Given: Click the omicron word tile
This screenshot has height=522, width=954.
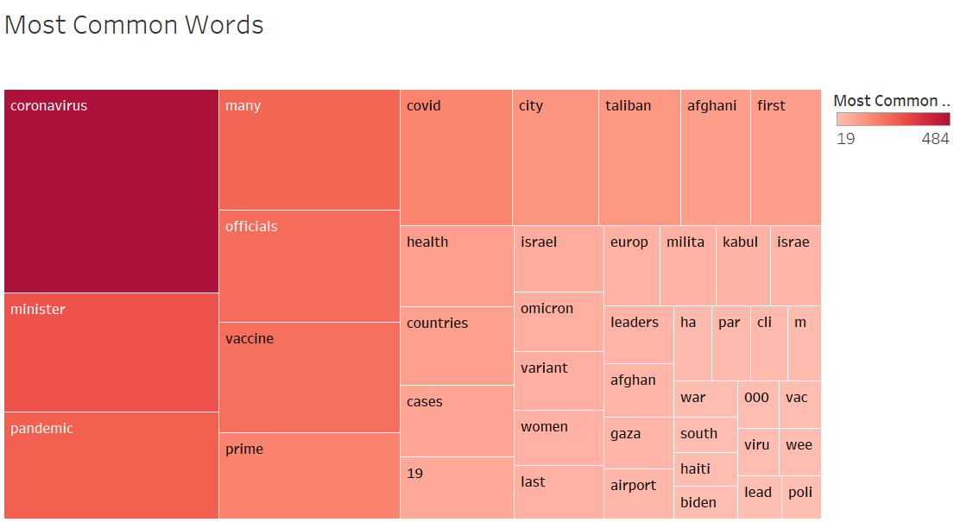Looking at the screenshot, I should coord(559,322).
